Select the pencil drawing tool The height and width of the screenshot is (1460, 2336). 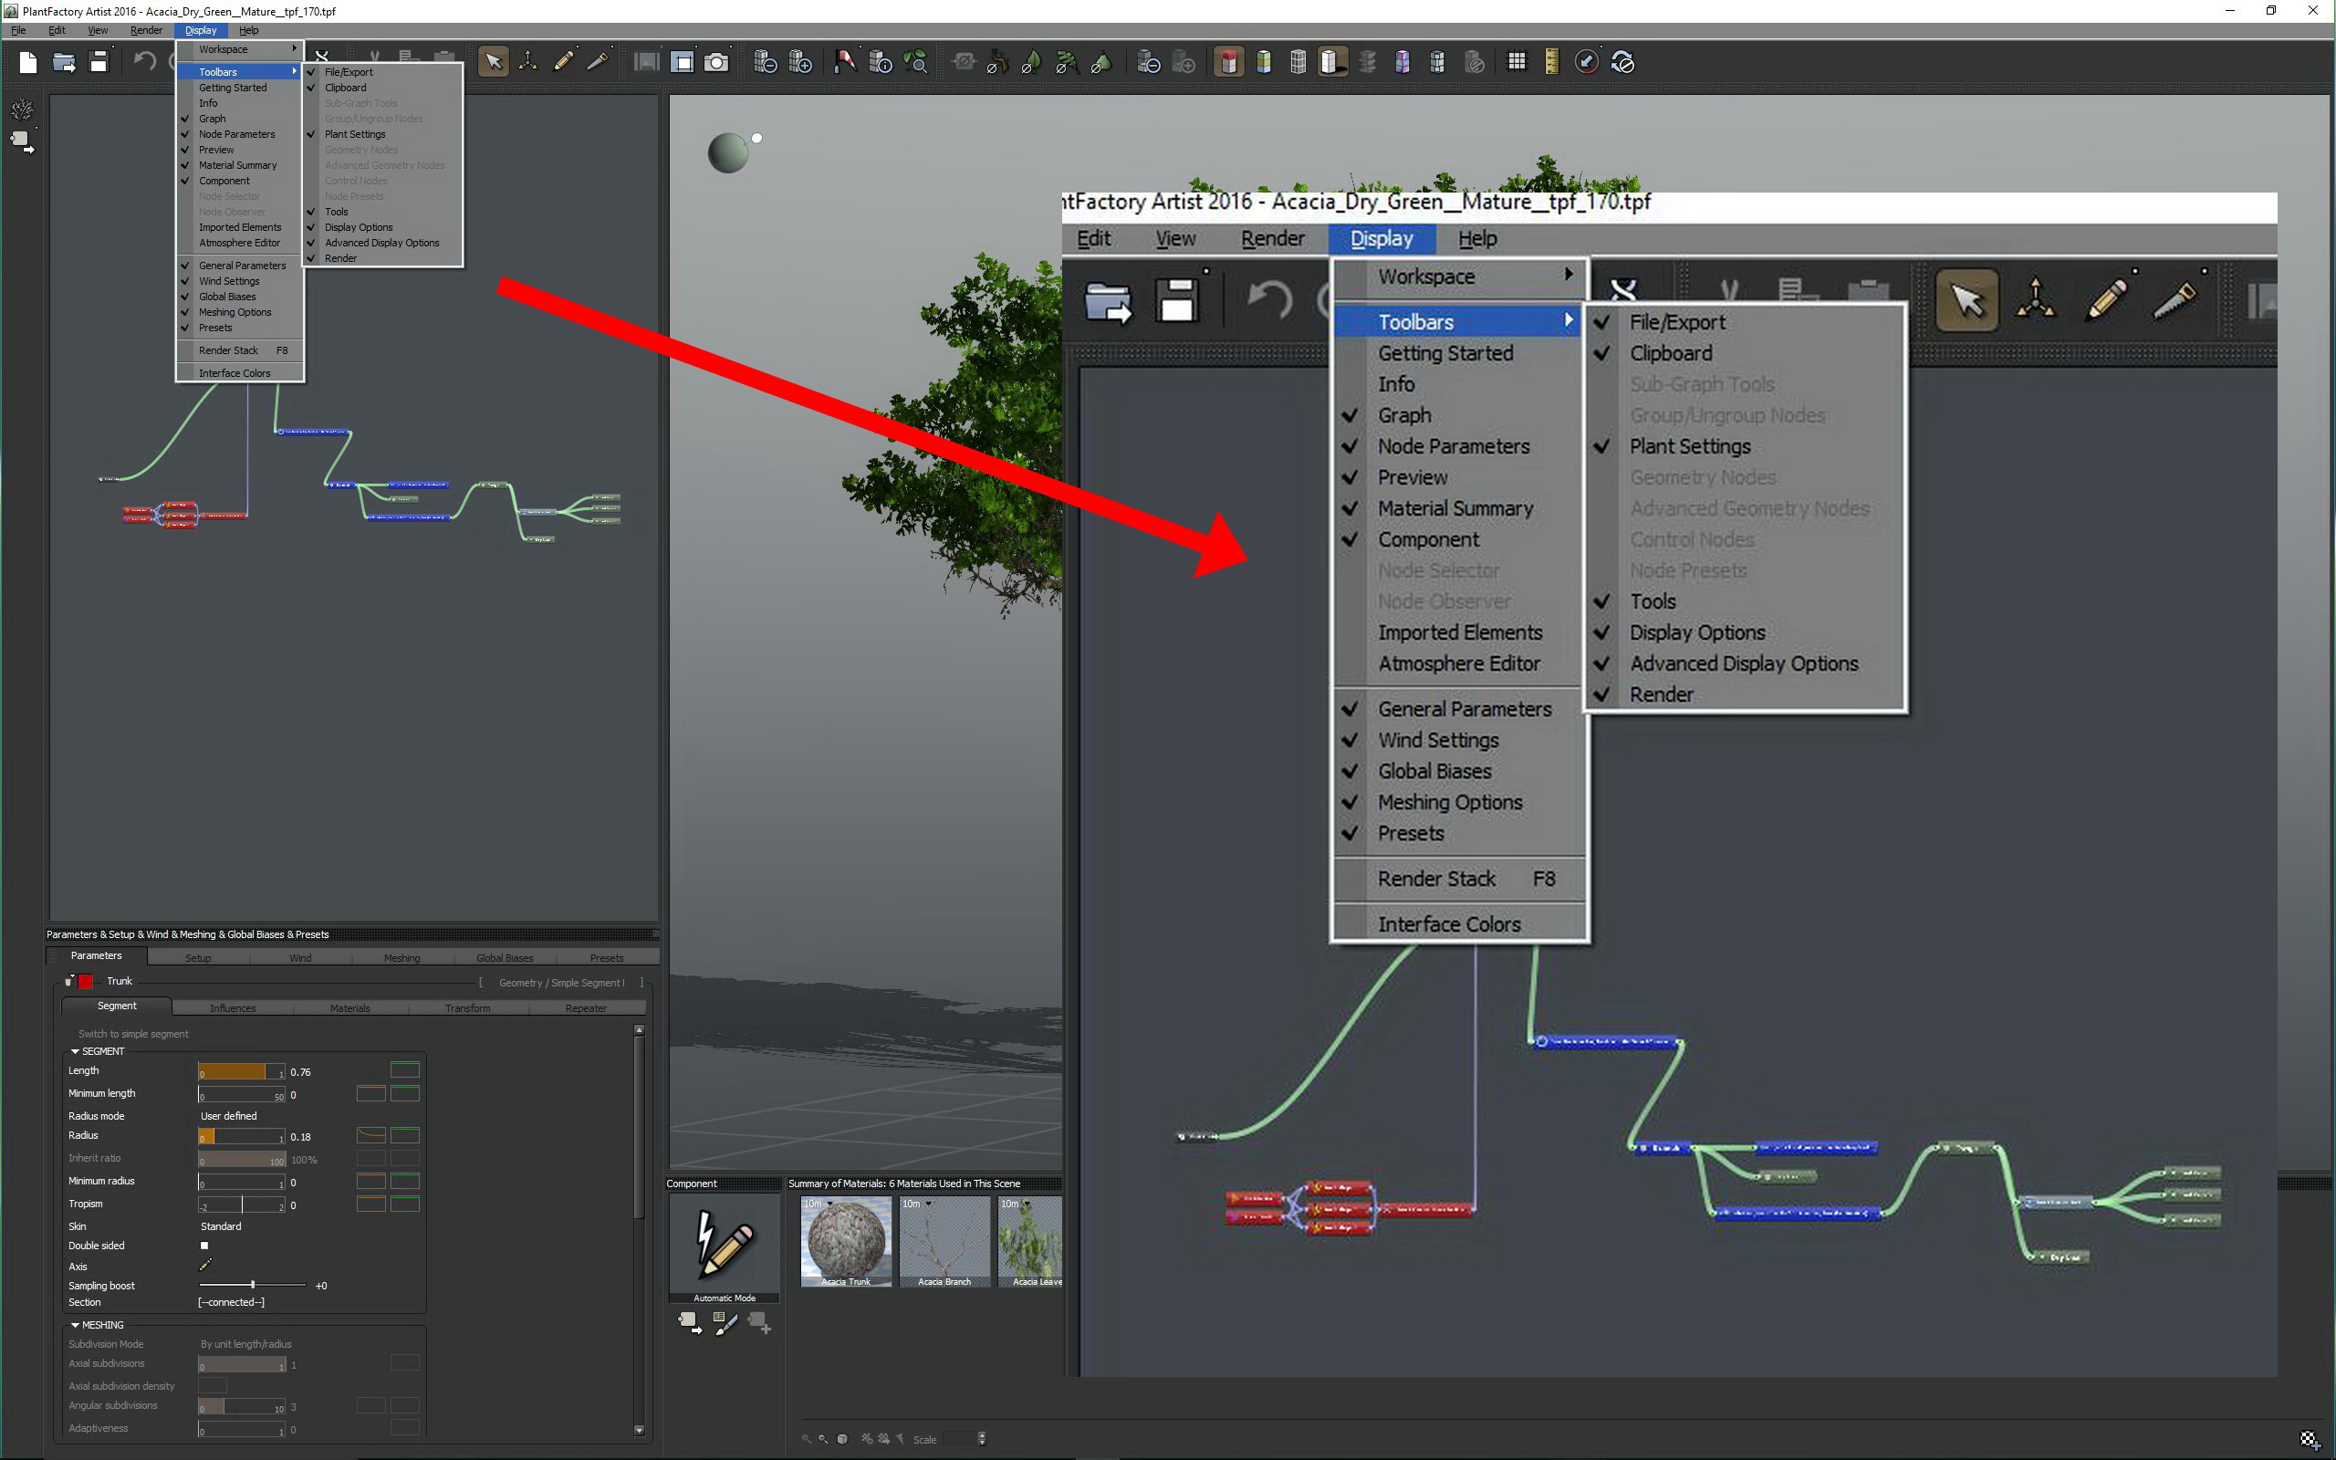pos(563,63)
